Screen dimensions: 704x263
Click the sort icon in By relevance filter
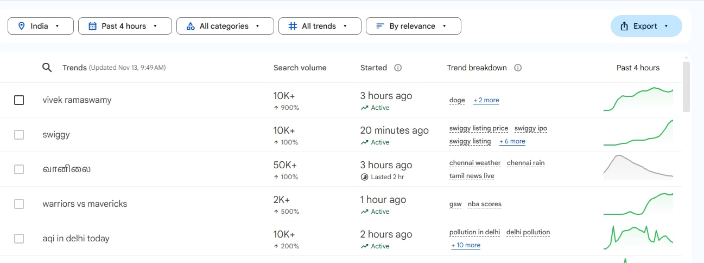tap(380, 26)
